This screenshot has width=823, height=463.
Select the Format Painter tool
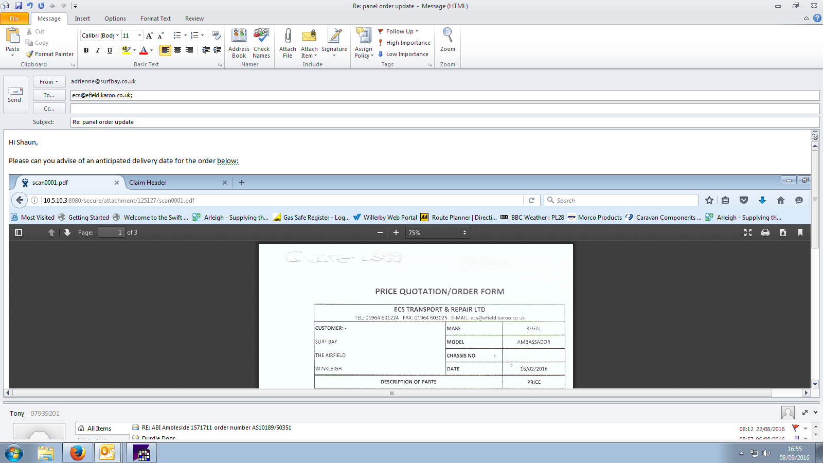pyautogui.click(x=50, y=54)
